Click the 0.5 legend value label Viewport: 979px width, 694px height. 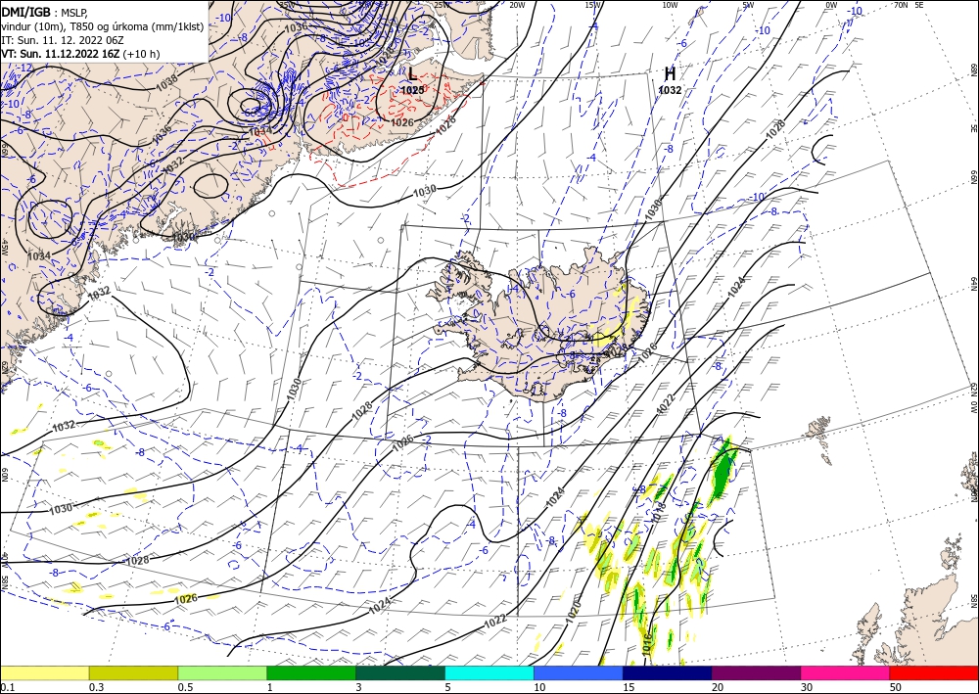185,687
